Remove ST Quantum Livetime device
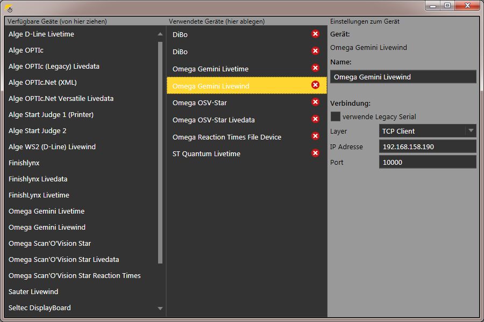This screenshot has height=322, width=484. tap(315, 153)
